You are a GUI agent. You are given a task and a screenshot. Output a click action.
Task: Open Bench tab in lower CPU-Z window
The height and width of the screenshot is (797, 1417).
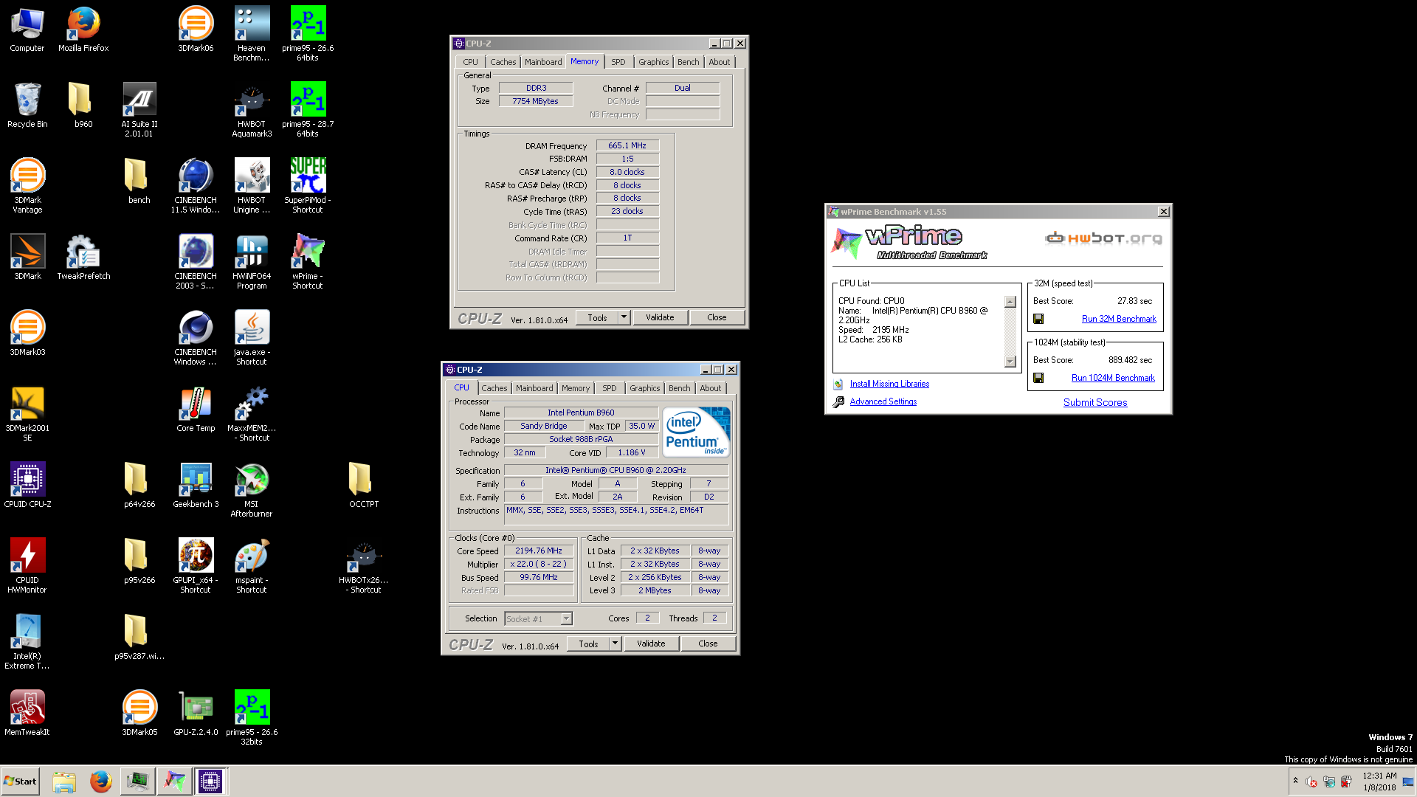click(679, 388)
